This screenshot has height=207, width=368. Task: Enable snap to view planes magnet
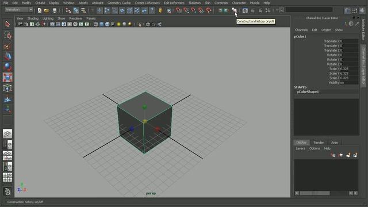coord(201,10)
